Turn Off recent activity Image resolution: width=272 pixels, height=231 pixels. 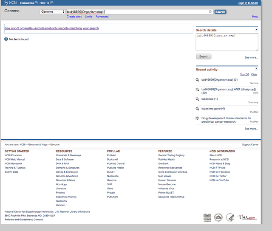244,74
